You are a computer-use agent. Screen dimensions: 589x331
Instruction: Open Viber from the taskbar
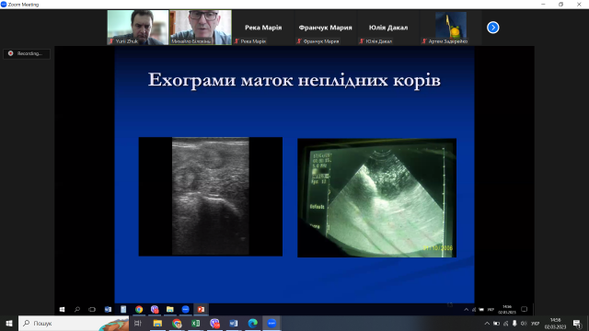[x=214, y=323]
